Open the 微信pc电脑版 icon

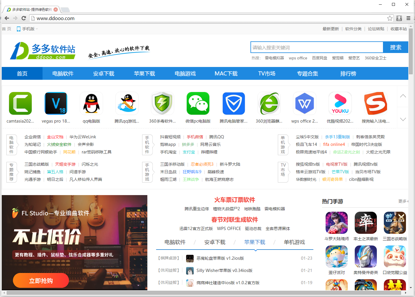[x=198, y=103]
